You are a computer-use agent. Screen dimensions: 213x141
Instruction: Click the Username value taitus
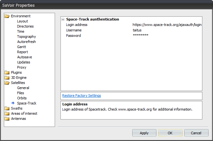click(x=138, y=30)
